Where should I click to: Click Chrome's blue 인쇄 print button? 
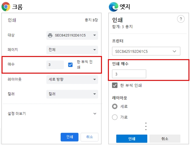(70, 137)
